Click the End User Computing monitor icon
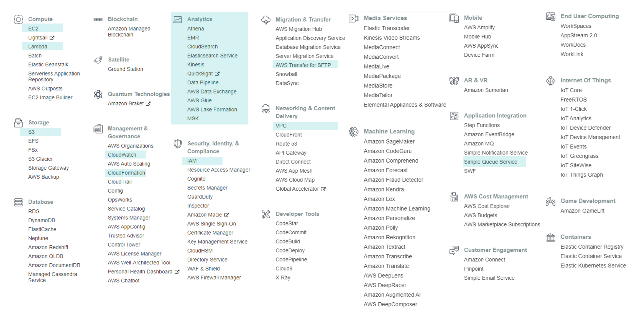 click(x=550, y=17)
